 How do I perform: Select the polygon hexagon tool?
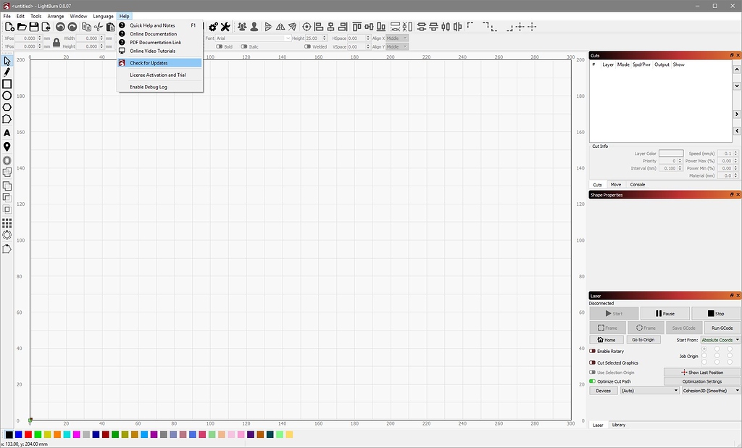[x=7, y=107]
